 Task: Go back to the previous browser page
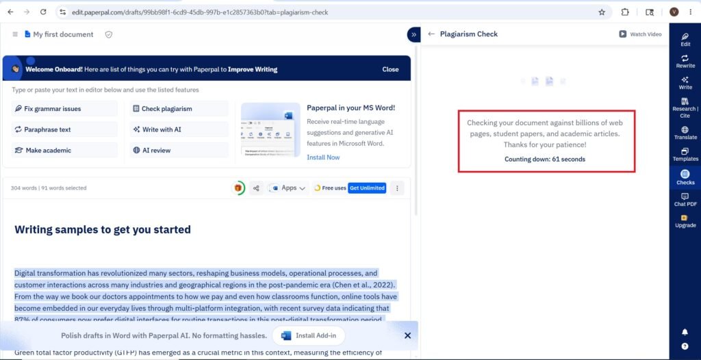(x=10, y=12)
